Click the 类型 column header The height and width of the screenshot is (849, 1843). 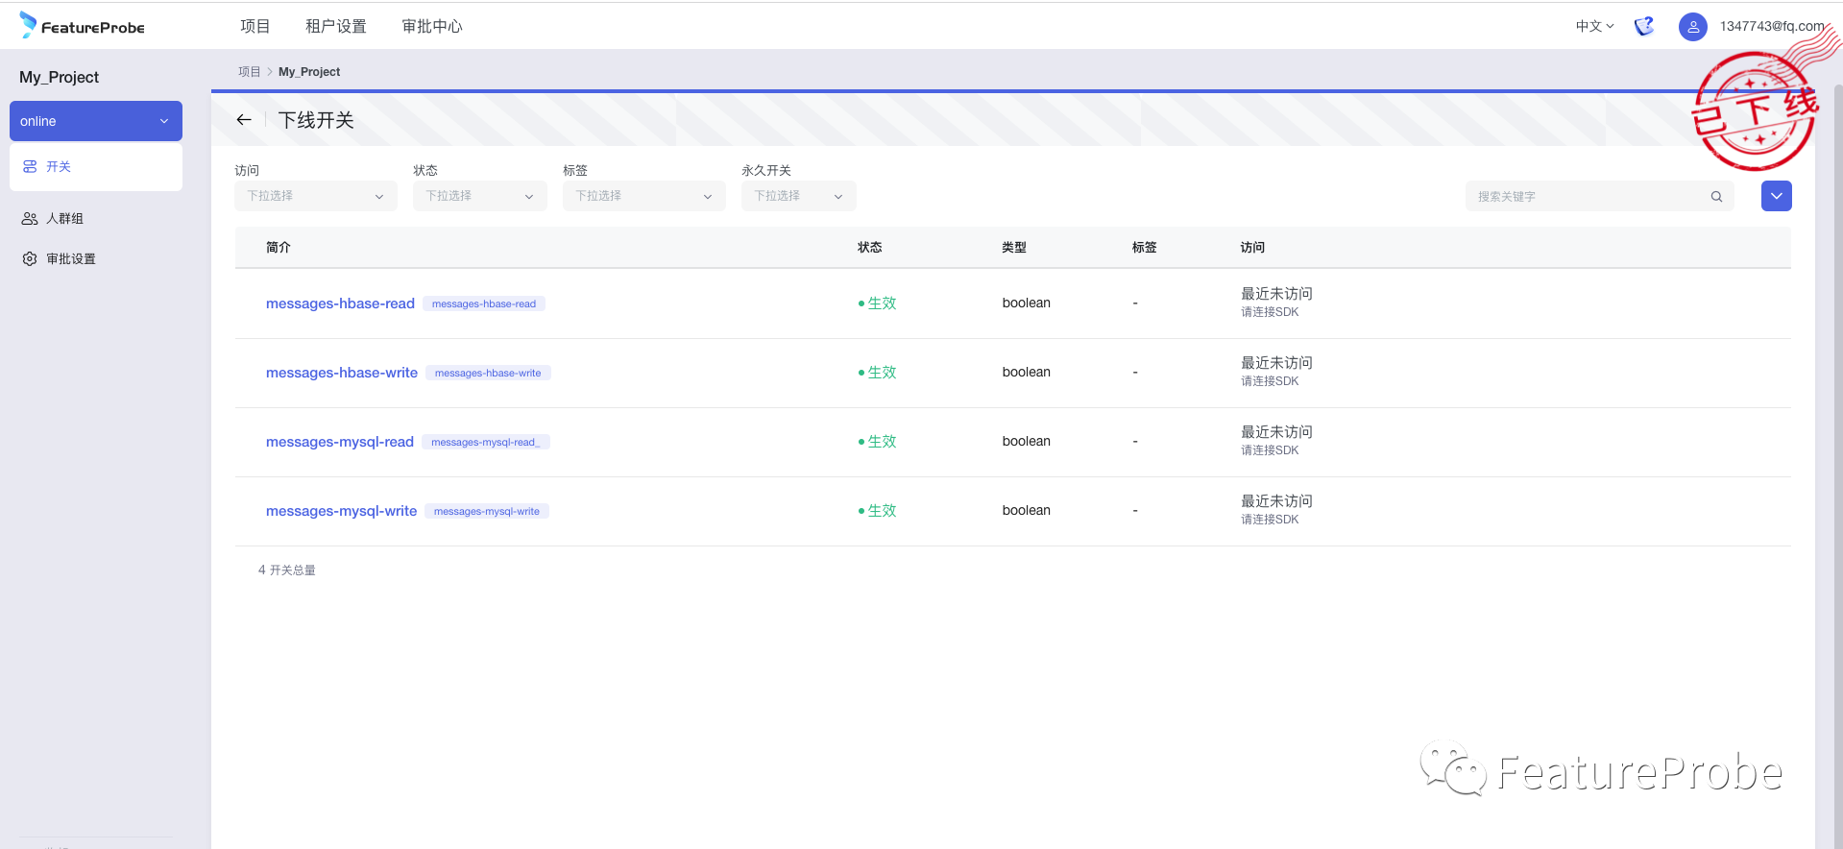1014,248
